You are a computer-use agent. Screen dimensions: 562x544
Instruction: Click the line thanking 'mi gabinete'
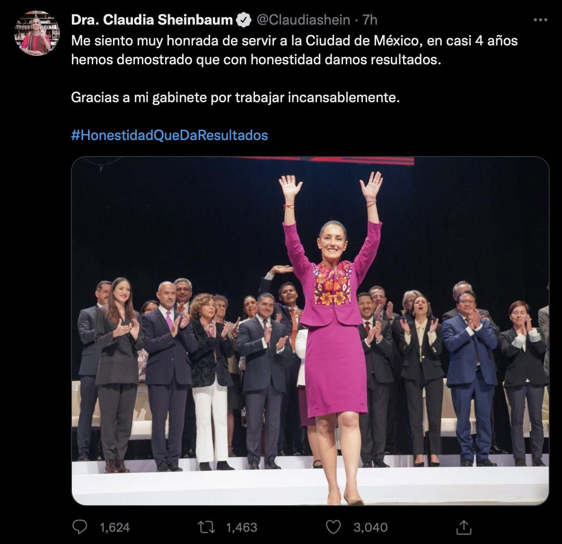pos(235,97)
